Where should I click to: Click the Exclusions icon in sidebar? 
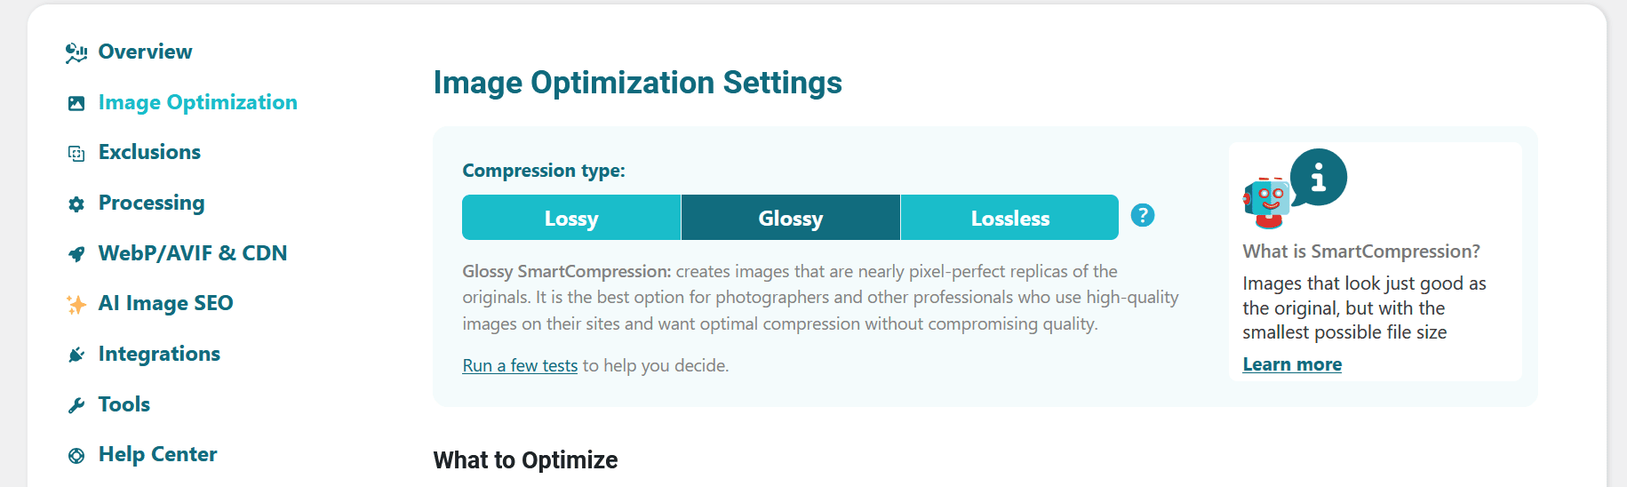pyautogui.click(x=76, y=153)
